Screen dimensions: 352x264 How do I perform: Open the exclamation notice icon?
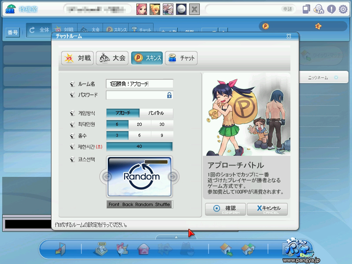331,9
